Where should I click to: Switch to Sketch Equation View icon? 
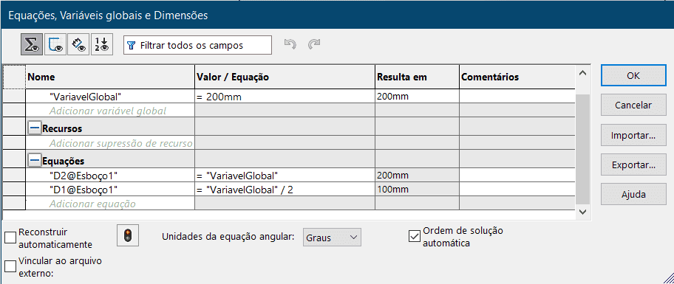[x=55, y=45]
